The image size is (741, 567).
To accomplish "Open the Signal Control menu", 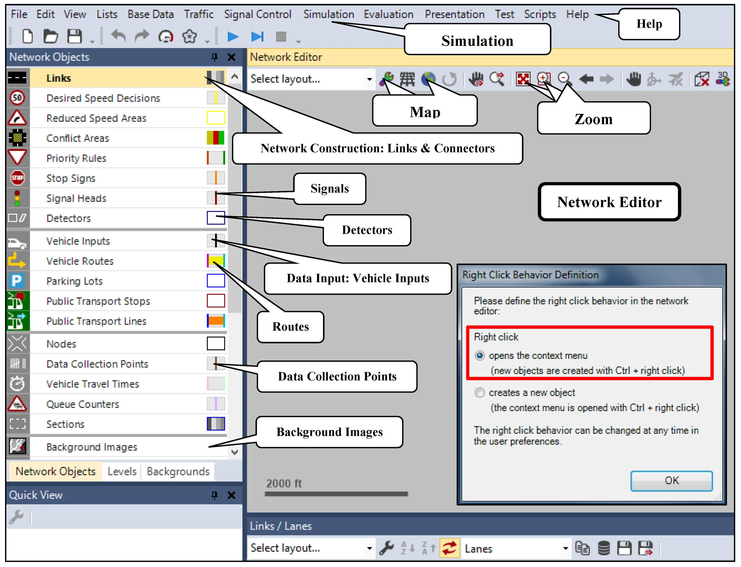I will [x=257, y=14].
